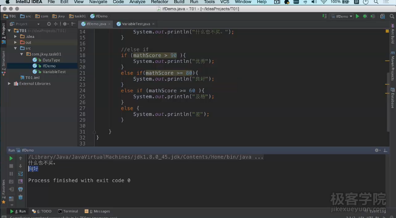396x218 pixels.
Task: Click the Debug bug icon in toolbar
Action: point(365,16)
